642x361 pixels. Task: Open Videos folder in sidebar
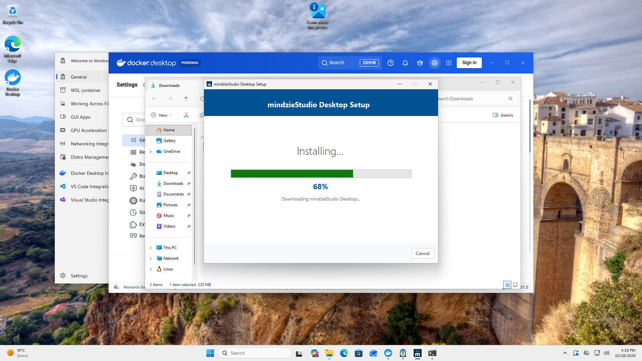pyautogui.click(x=169, y=226)
